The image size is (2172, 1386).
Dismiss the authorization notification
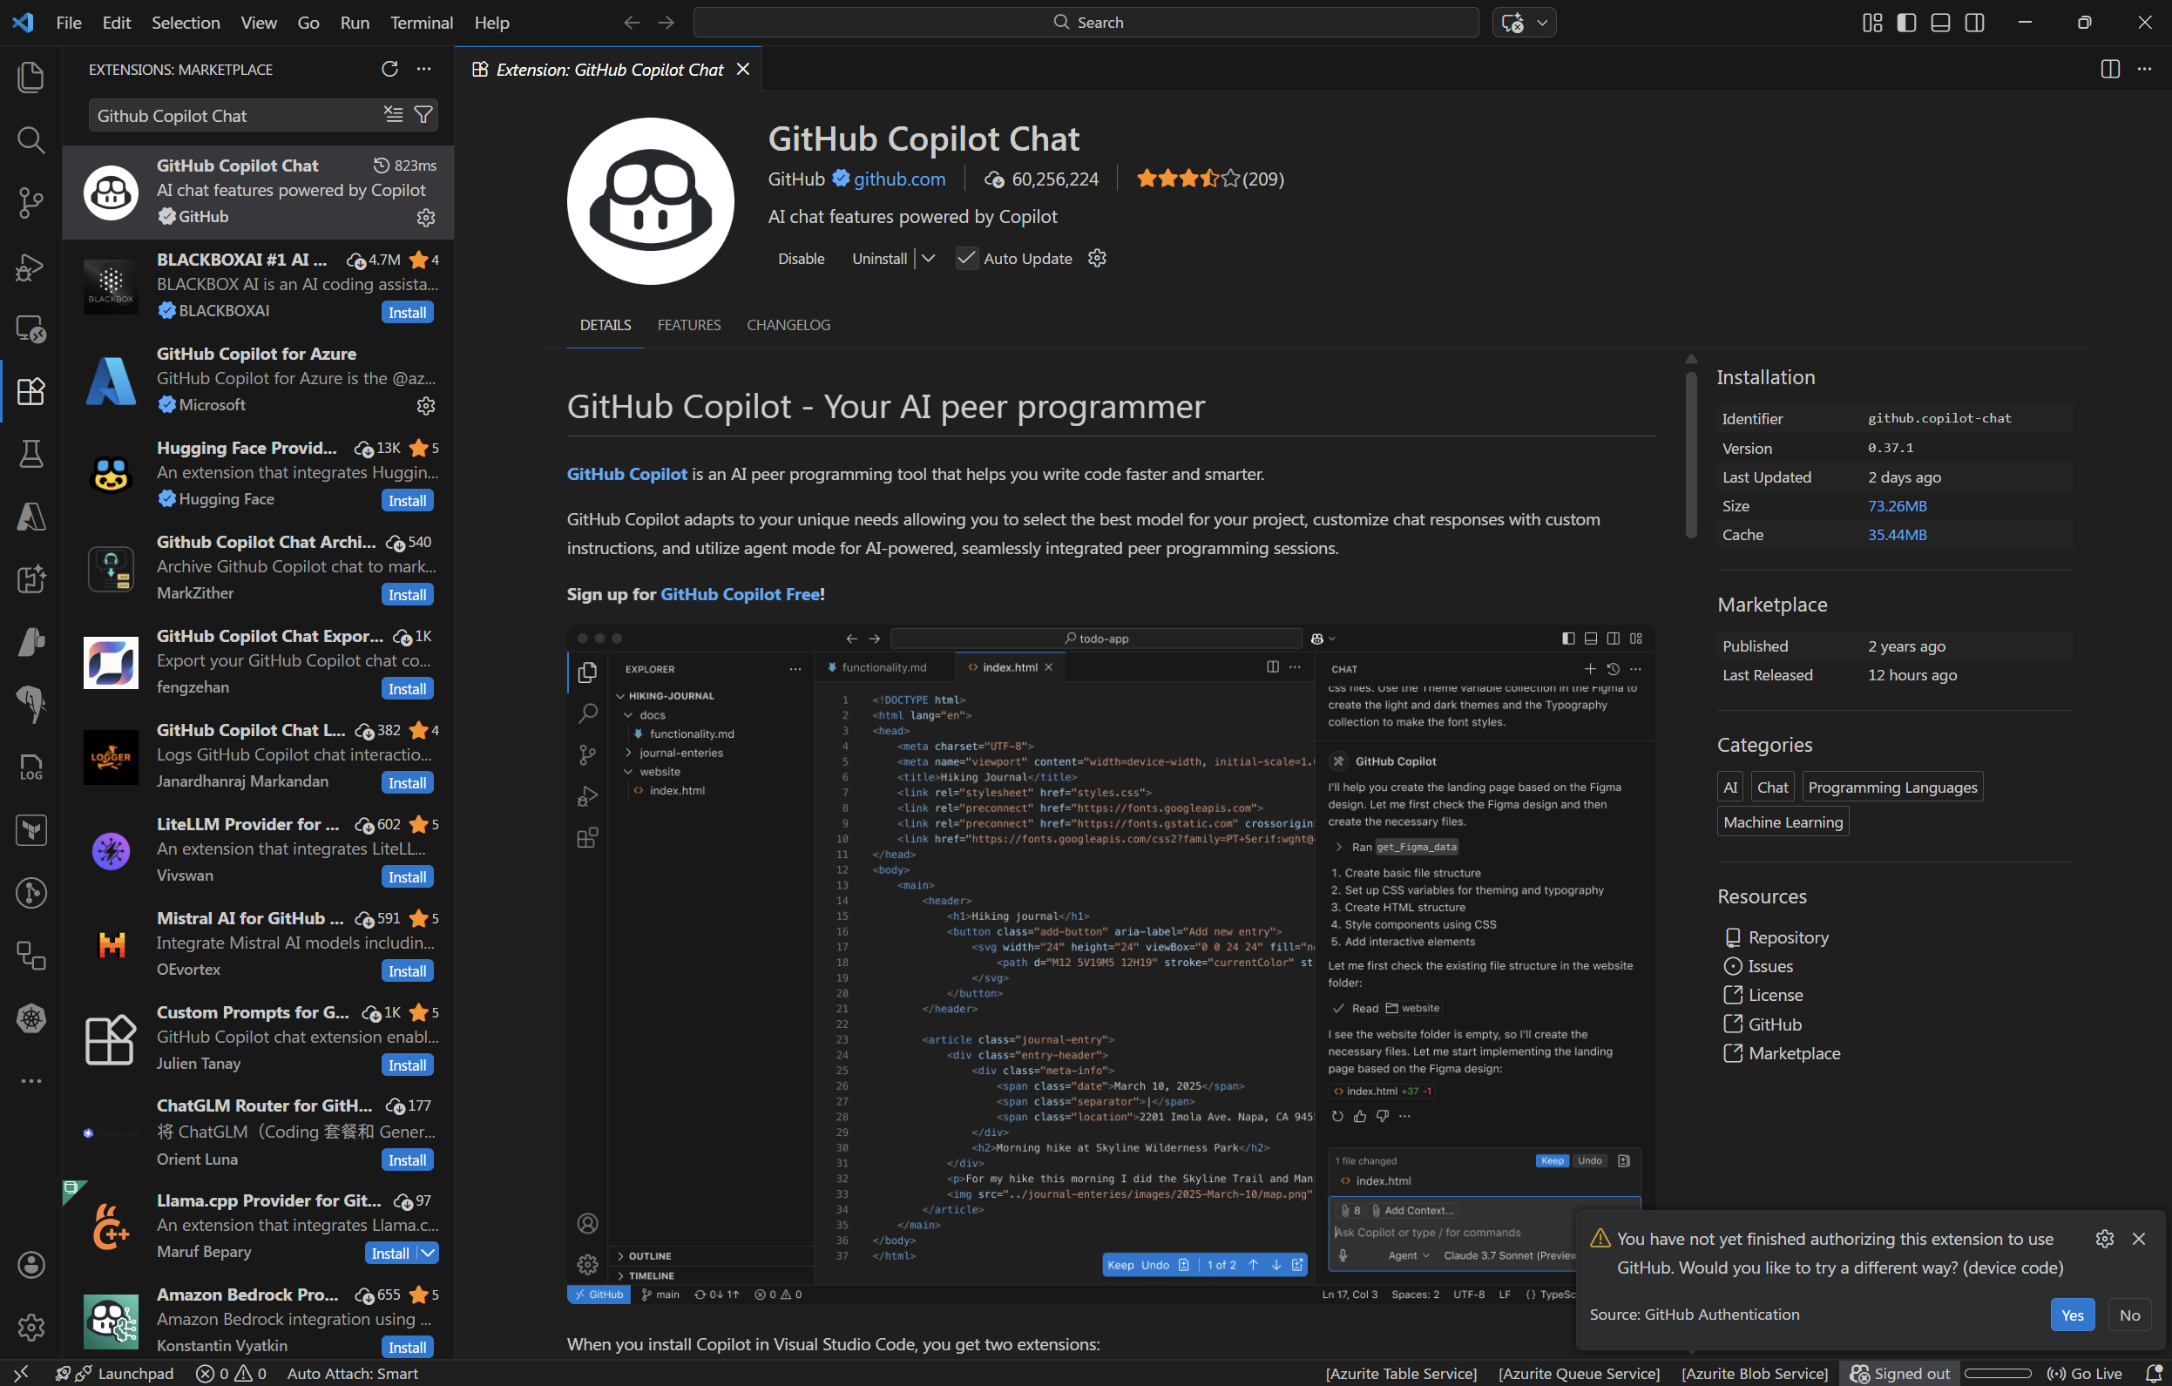[2139, 1238]
